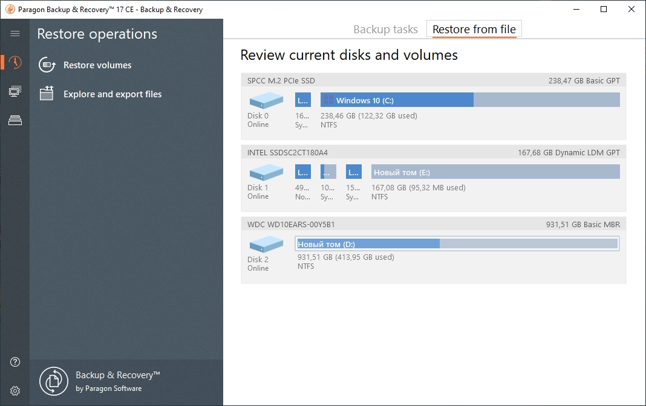This screenshot has width=646, height=406.
Task: Click 167,08 GB (95,32 MB used) text
Action: (x=419, y=187)
